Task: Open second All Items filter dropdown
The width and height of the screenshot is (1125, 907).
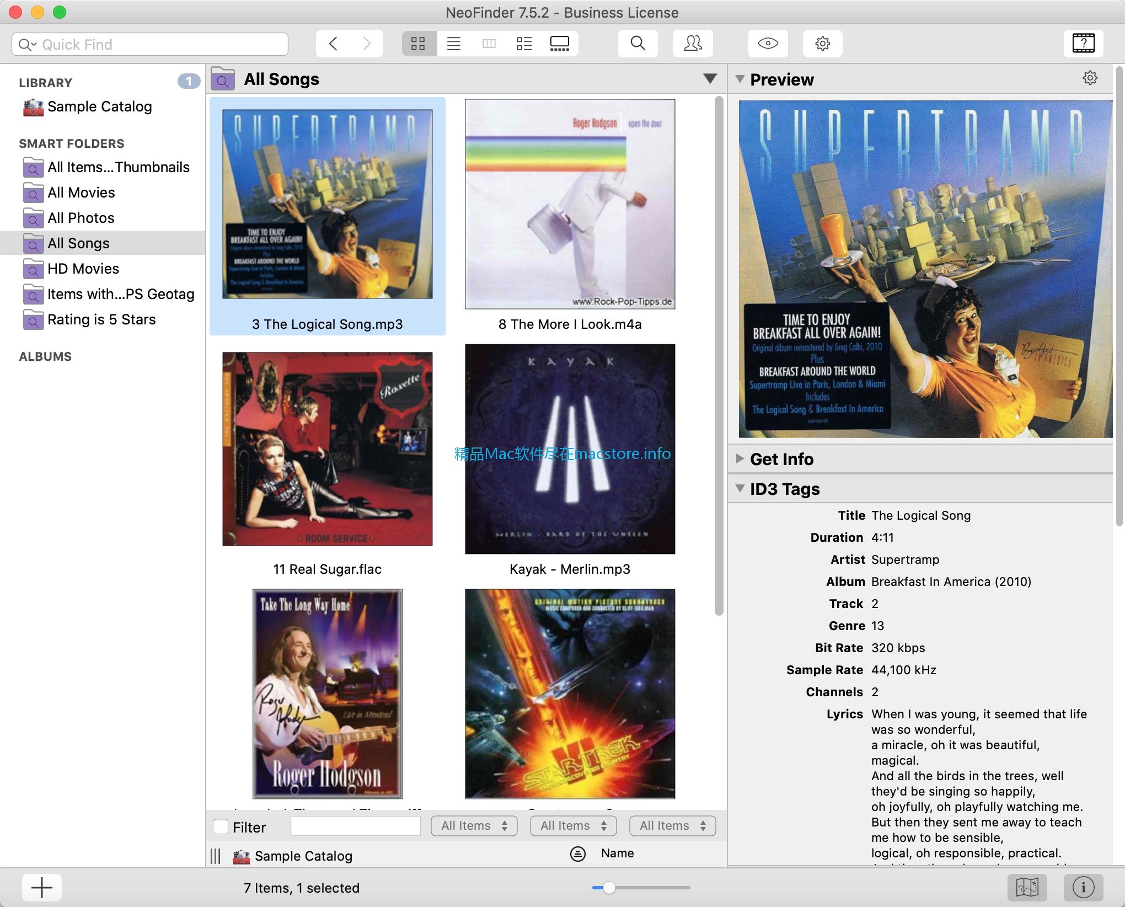Action: click(574, 826)
